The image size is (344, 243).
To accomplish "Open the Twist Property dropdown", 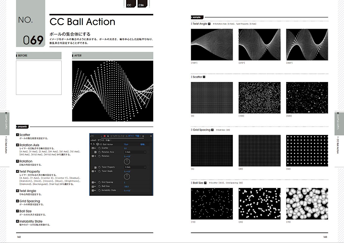I will 135,167.
